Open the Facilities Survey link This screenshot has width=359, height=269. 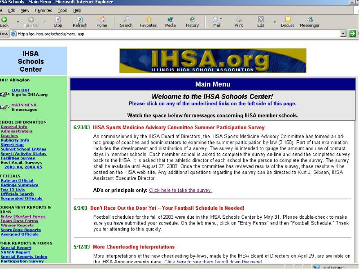tap(18, 158)
